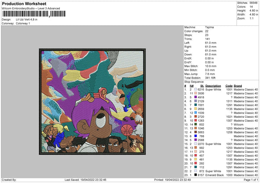This screenshot has width=260, height=183.
Task: Click the stitch count 5663 in stop 12
Action: 201,132
